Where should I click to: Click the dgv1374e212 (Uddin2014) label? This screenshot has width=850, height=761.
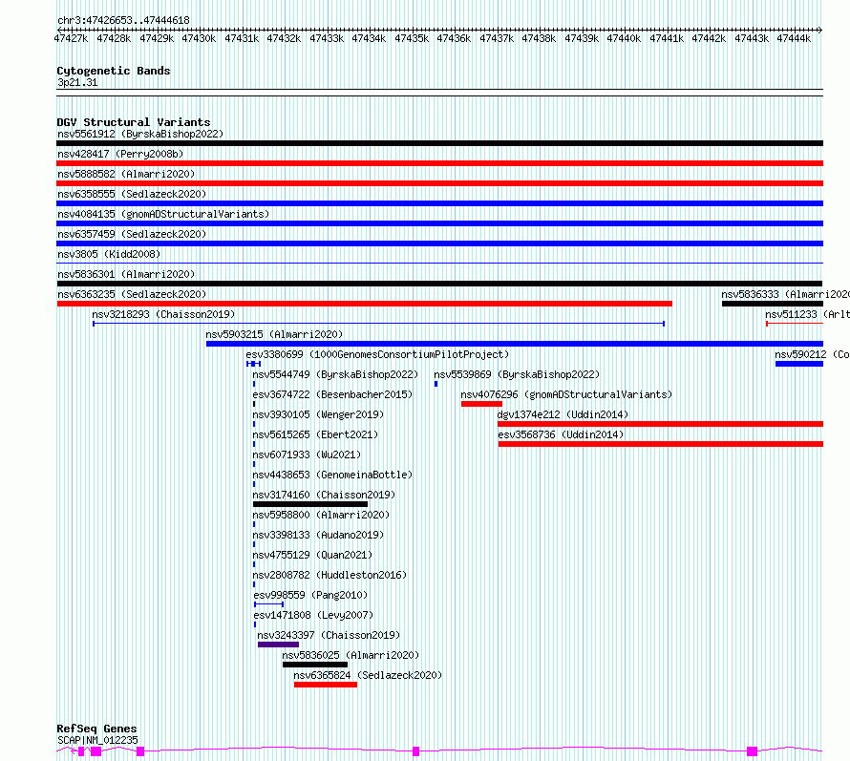click(563, 414)
